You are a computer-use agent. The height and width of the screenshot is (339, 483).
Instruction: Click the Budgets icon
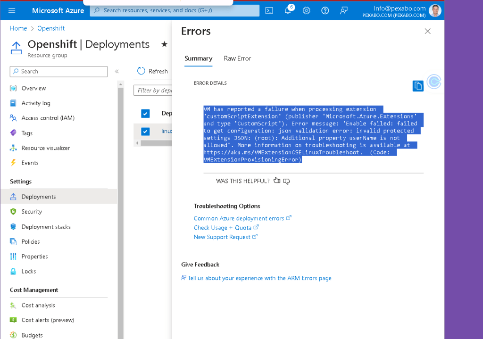tap(13, 335)
